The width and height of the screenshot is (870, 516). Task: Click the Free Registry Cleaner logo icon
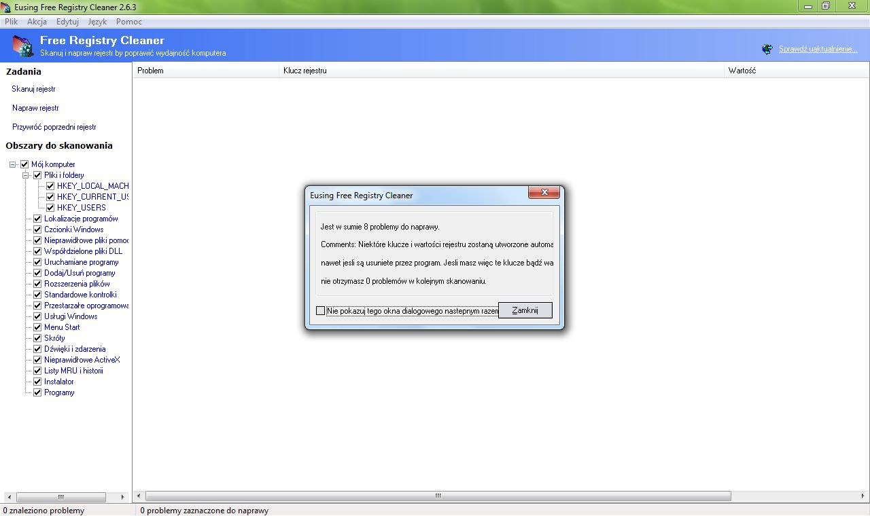point(22,45)
